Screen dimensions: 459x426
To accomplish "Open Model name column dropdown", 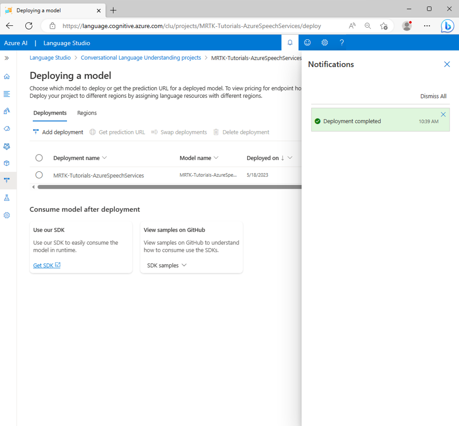I will coord(216,158).
